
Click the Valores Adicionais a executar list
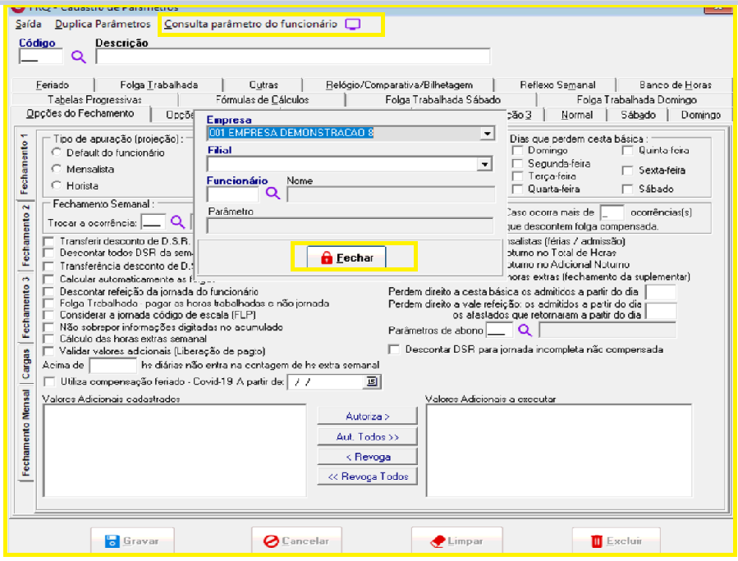click(559, 450)
